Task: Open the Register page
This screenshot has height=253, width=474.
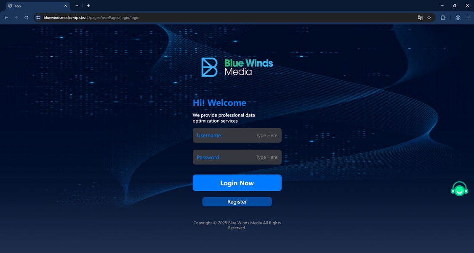Action: (237, 201)
